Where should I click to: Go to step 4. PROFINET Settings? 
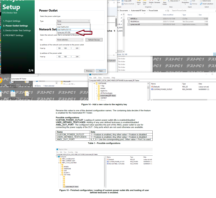[x=13, y=35]
